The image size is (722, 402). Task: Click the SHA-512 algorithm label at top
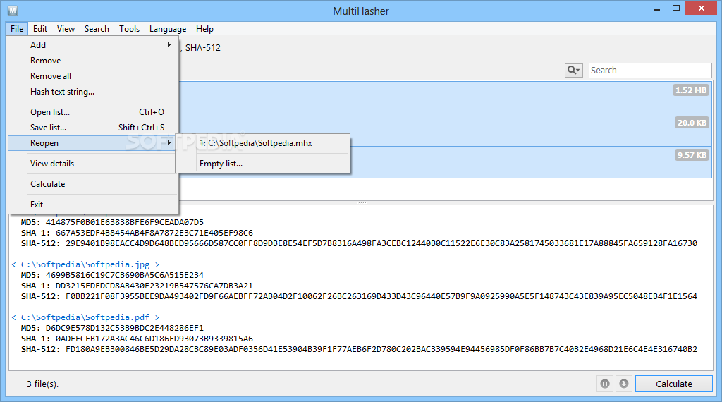coord(202,47)
